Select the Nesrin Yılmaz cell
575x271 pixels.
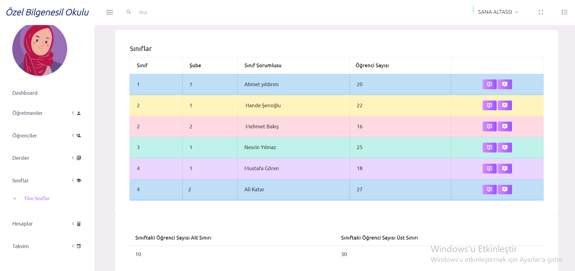click(x=294, y=148)
